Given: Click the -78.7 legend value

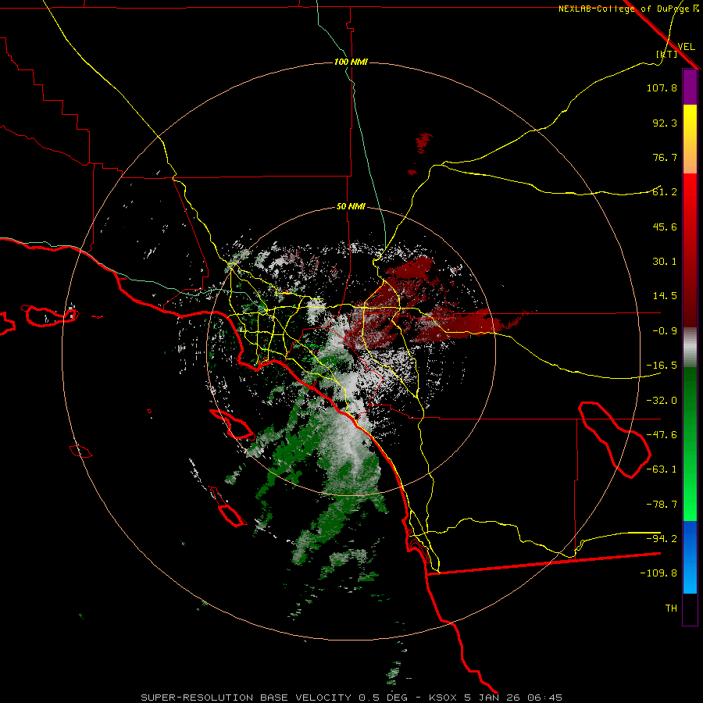Looking at the screenshot, I should [662, 505].
